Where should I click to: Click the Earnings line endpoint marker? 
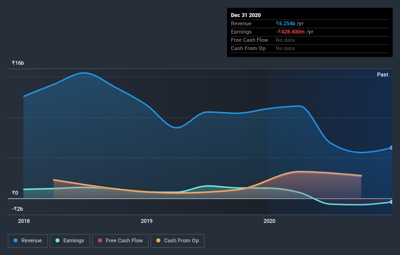tap(392, 202)
